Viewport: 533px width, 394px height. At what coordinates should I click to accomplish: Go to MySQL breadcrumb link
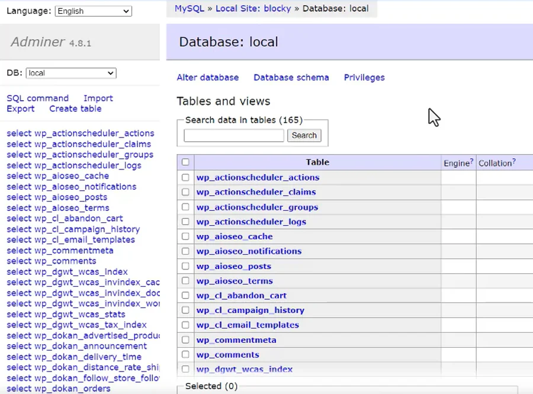pos(190,8)
